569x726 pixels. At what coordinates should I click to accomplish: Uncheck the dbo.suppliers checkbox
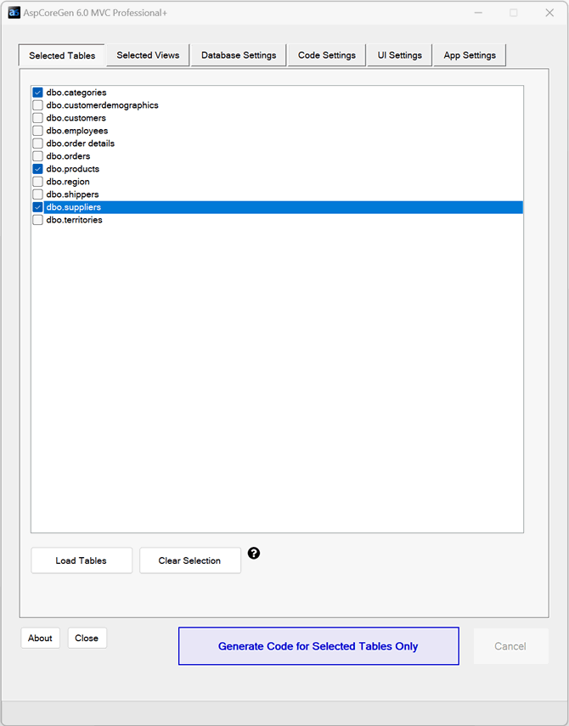tap(38, 207)
